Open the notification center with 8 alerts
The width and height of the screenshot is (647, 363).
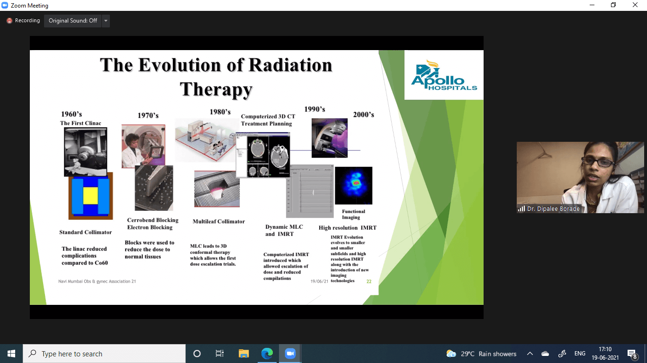(632, 354)
